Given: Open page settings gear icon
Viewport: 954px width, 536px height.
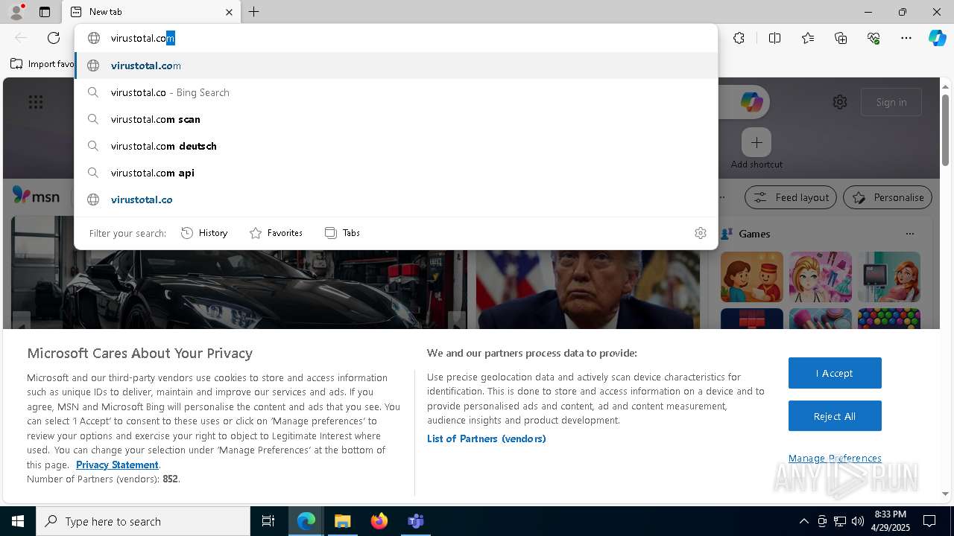Looking at the screenshot, I should (x=840, y=102).
